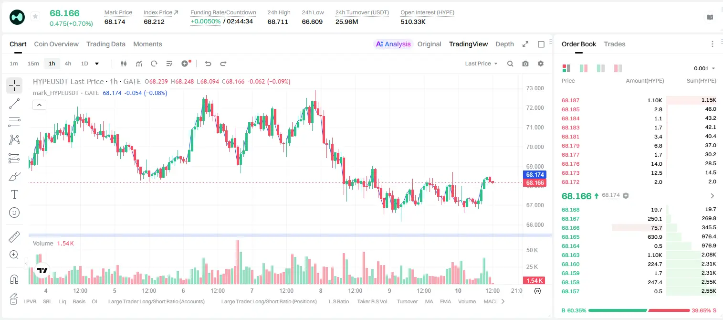Screen dimensions: 723x320
Task: Select the 4h timeframe
Action: point(68,64)
